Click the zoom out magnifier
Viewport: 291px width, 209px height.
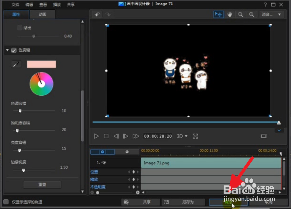(241, 14)
